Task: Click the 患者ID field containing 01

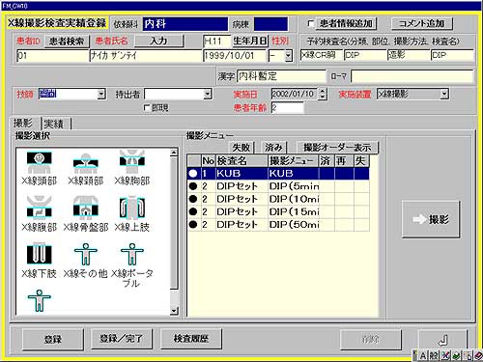Action: pyautogui.click(x=52, y=56)
